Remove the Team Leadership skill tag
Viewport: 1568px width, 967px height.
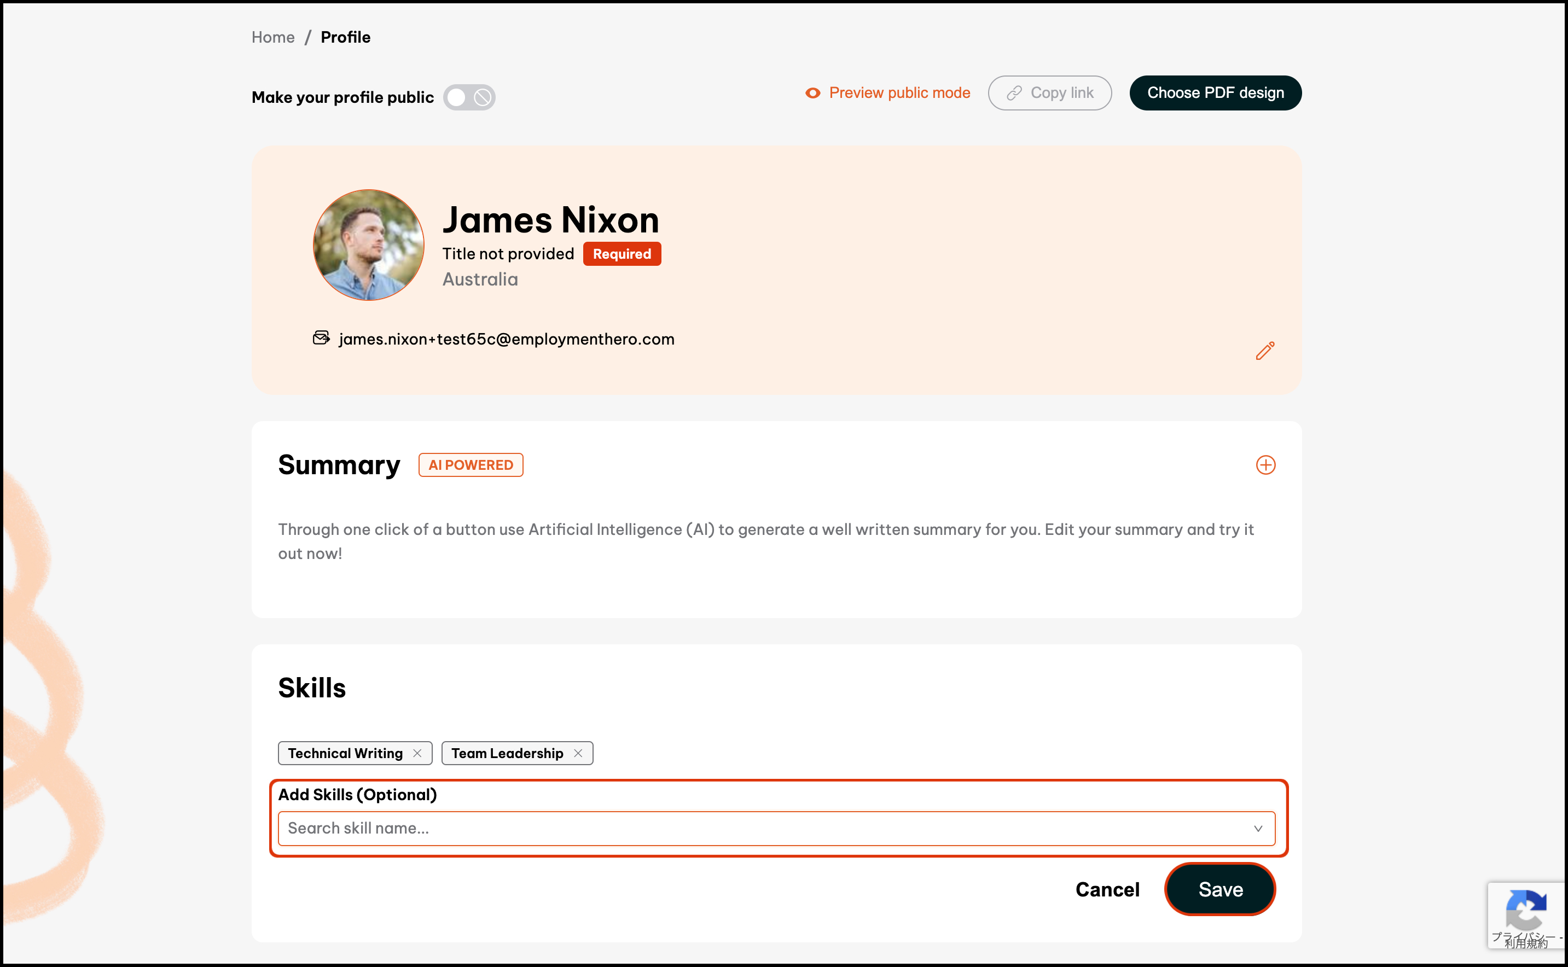click(578, 753)
